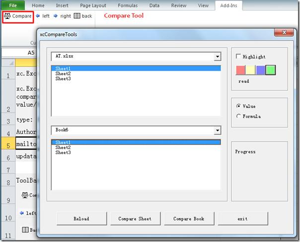
Task: Pick the green highlight color swatch
Action: point(271,70)
